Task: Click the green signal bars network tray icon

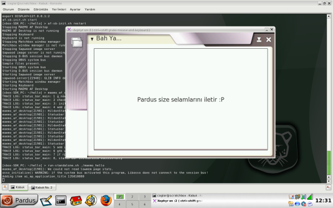Action: [x=310, y=197]
